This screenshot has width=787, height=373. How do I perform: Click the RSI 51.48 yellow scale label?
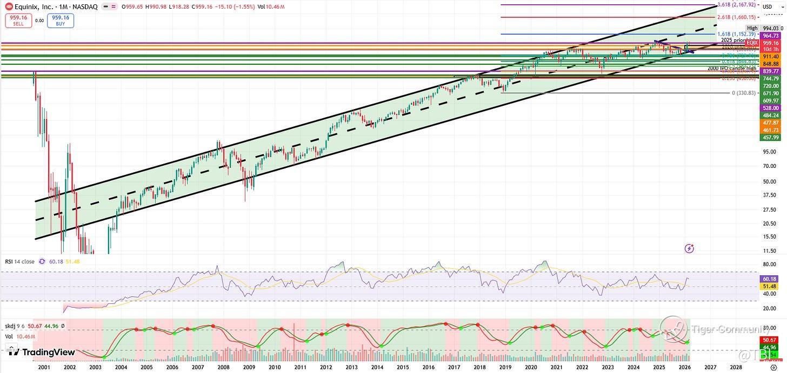[770, 287]
